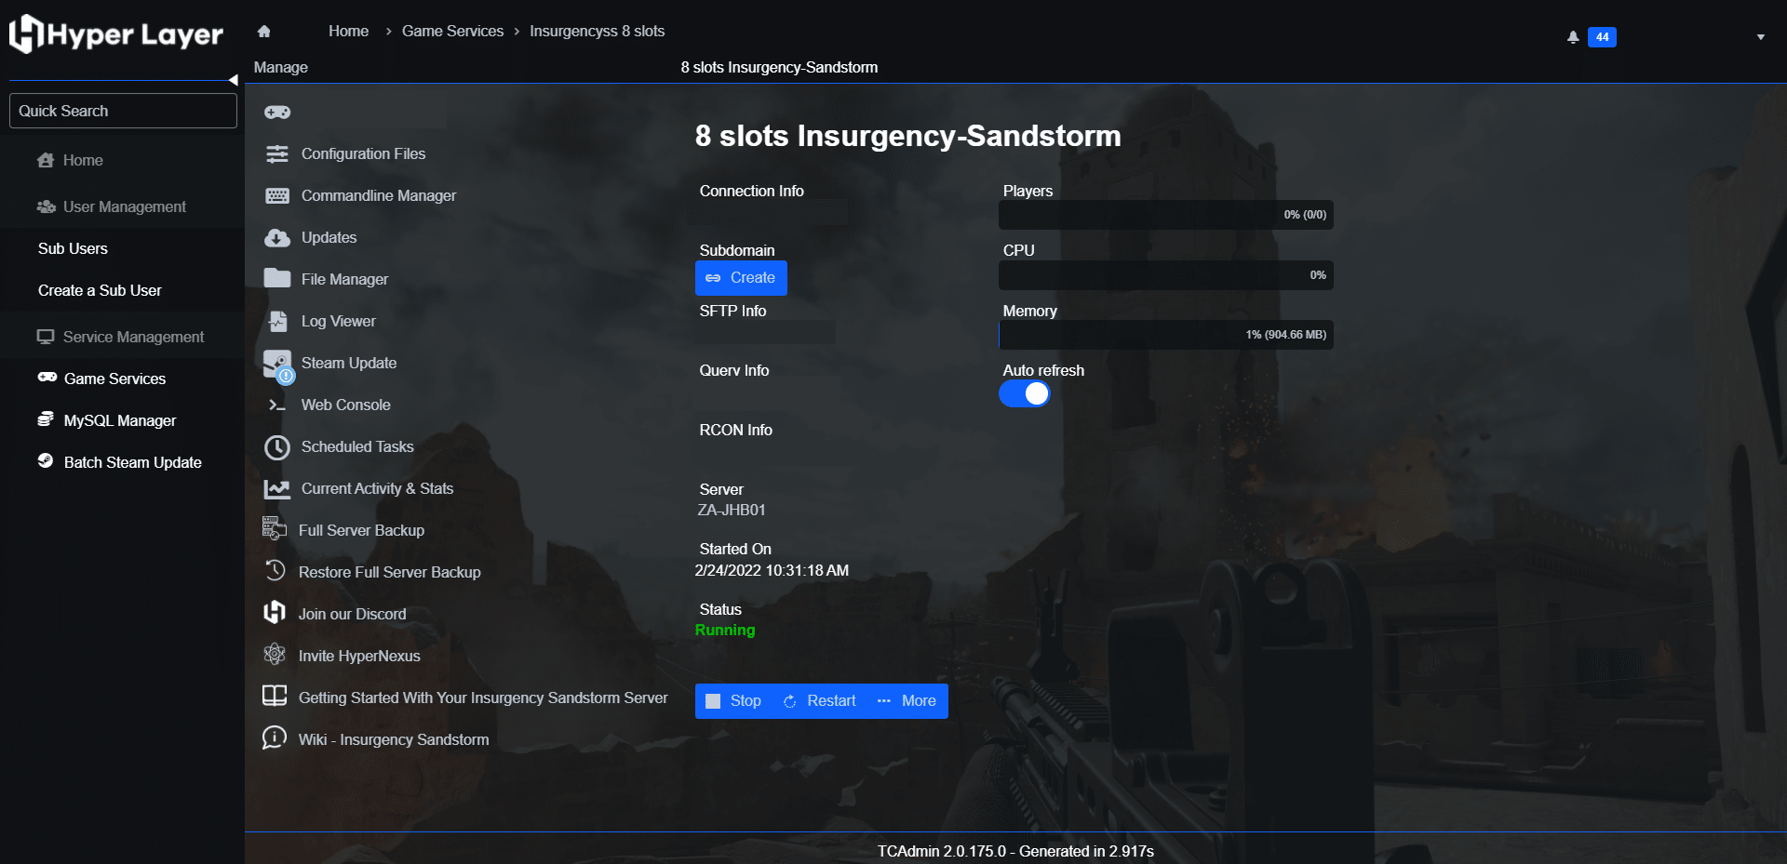Viewport: 1787px width, 864px height.
Task: Restart the game server
Action: (819, 701)
